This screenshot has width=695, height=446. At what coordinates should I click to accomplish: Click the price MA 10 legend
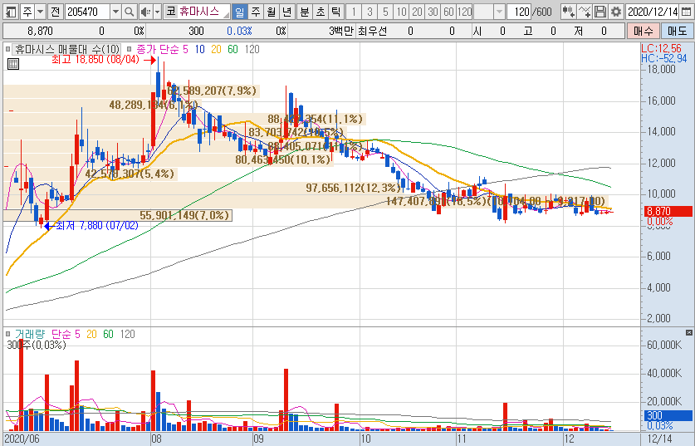[x=200, y=49]
